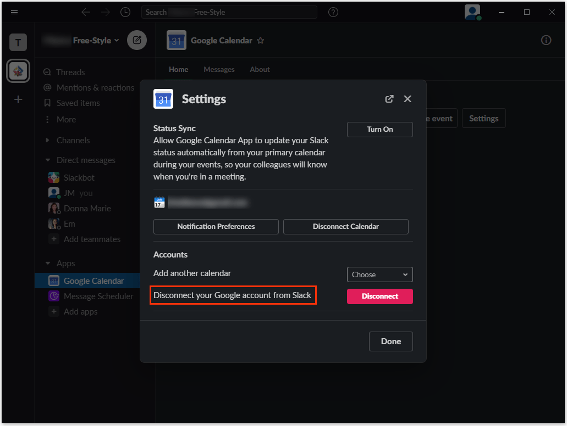
Task: Open the user profile avatar
Action: (472, 12)
